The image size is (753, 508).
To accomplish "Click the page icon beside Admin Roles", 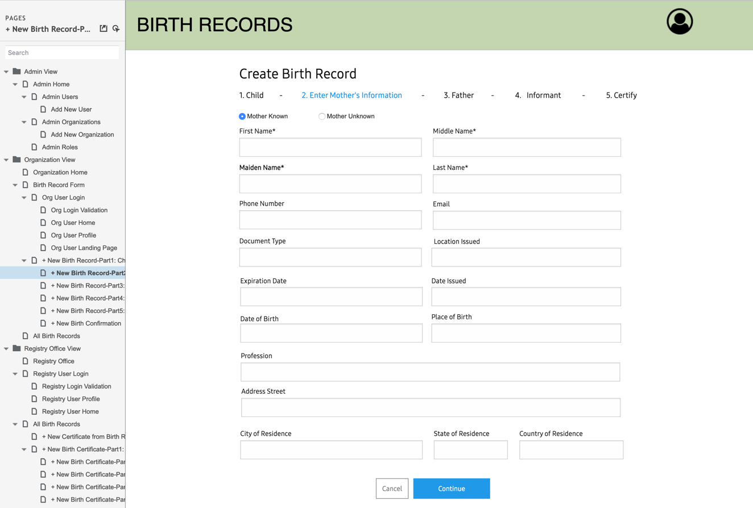I will click(x=34, y=147).
